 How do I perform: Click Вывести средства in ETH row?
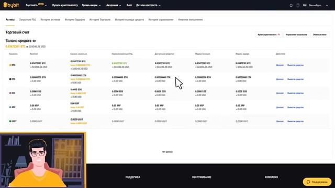(295, 79)
